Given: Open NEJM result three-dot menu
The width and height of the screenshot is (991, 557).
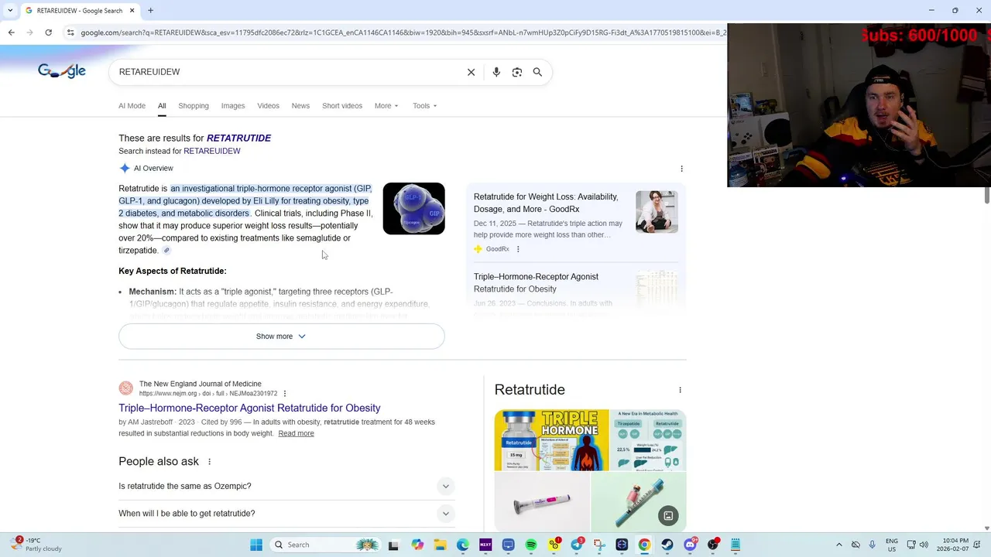Looking at the screenshot, I should tap(285, 394).
